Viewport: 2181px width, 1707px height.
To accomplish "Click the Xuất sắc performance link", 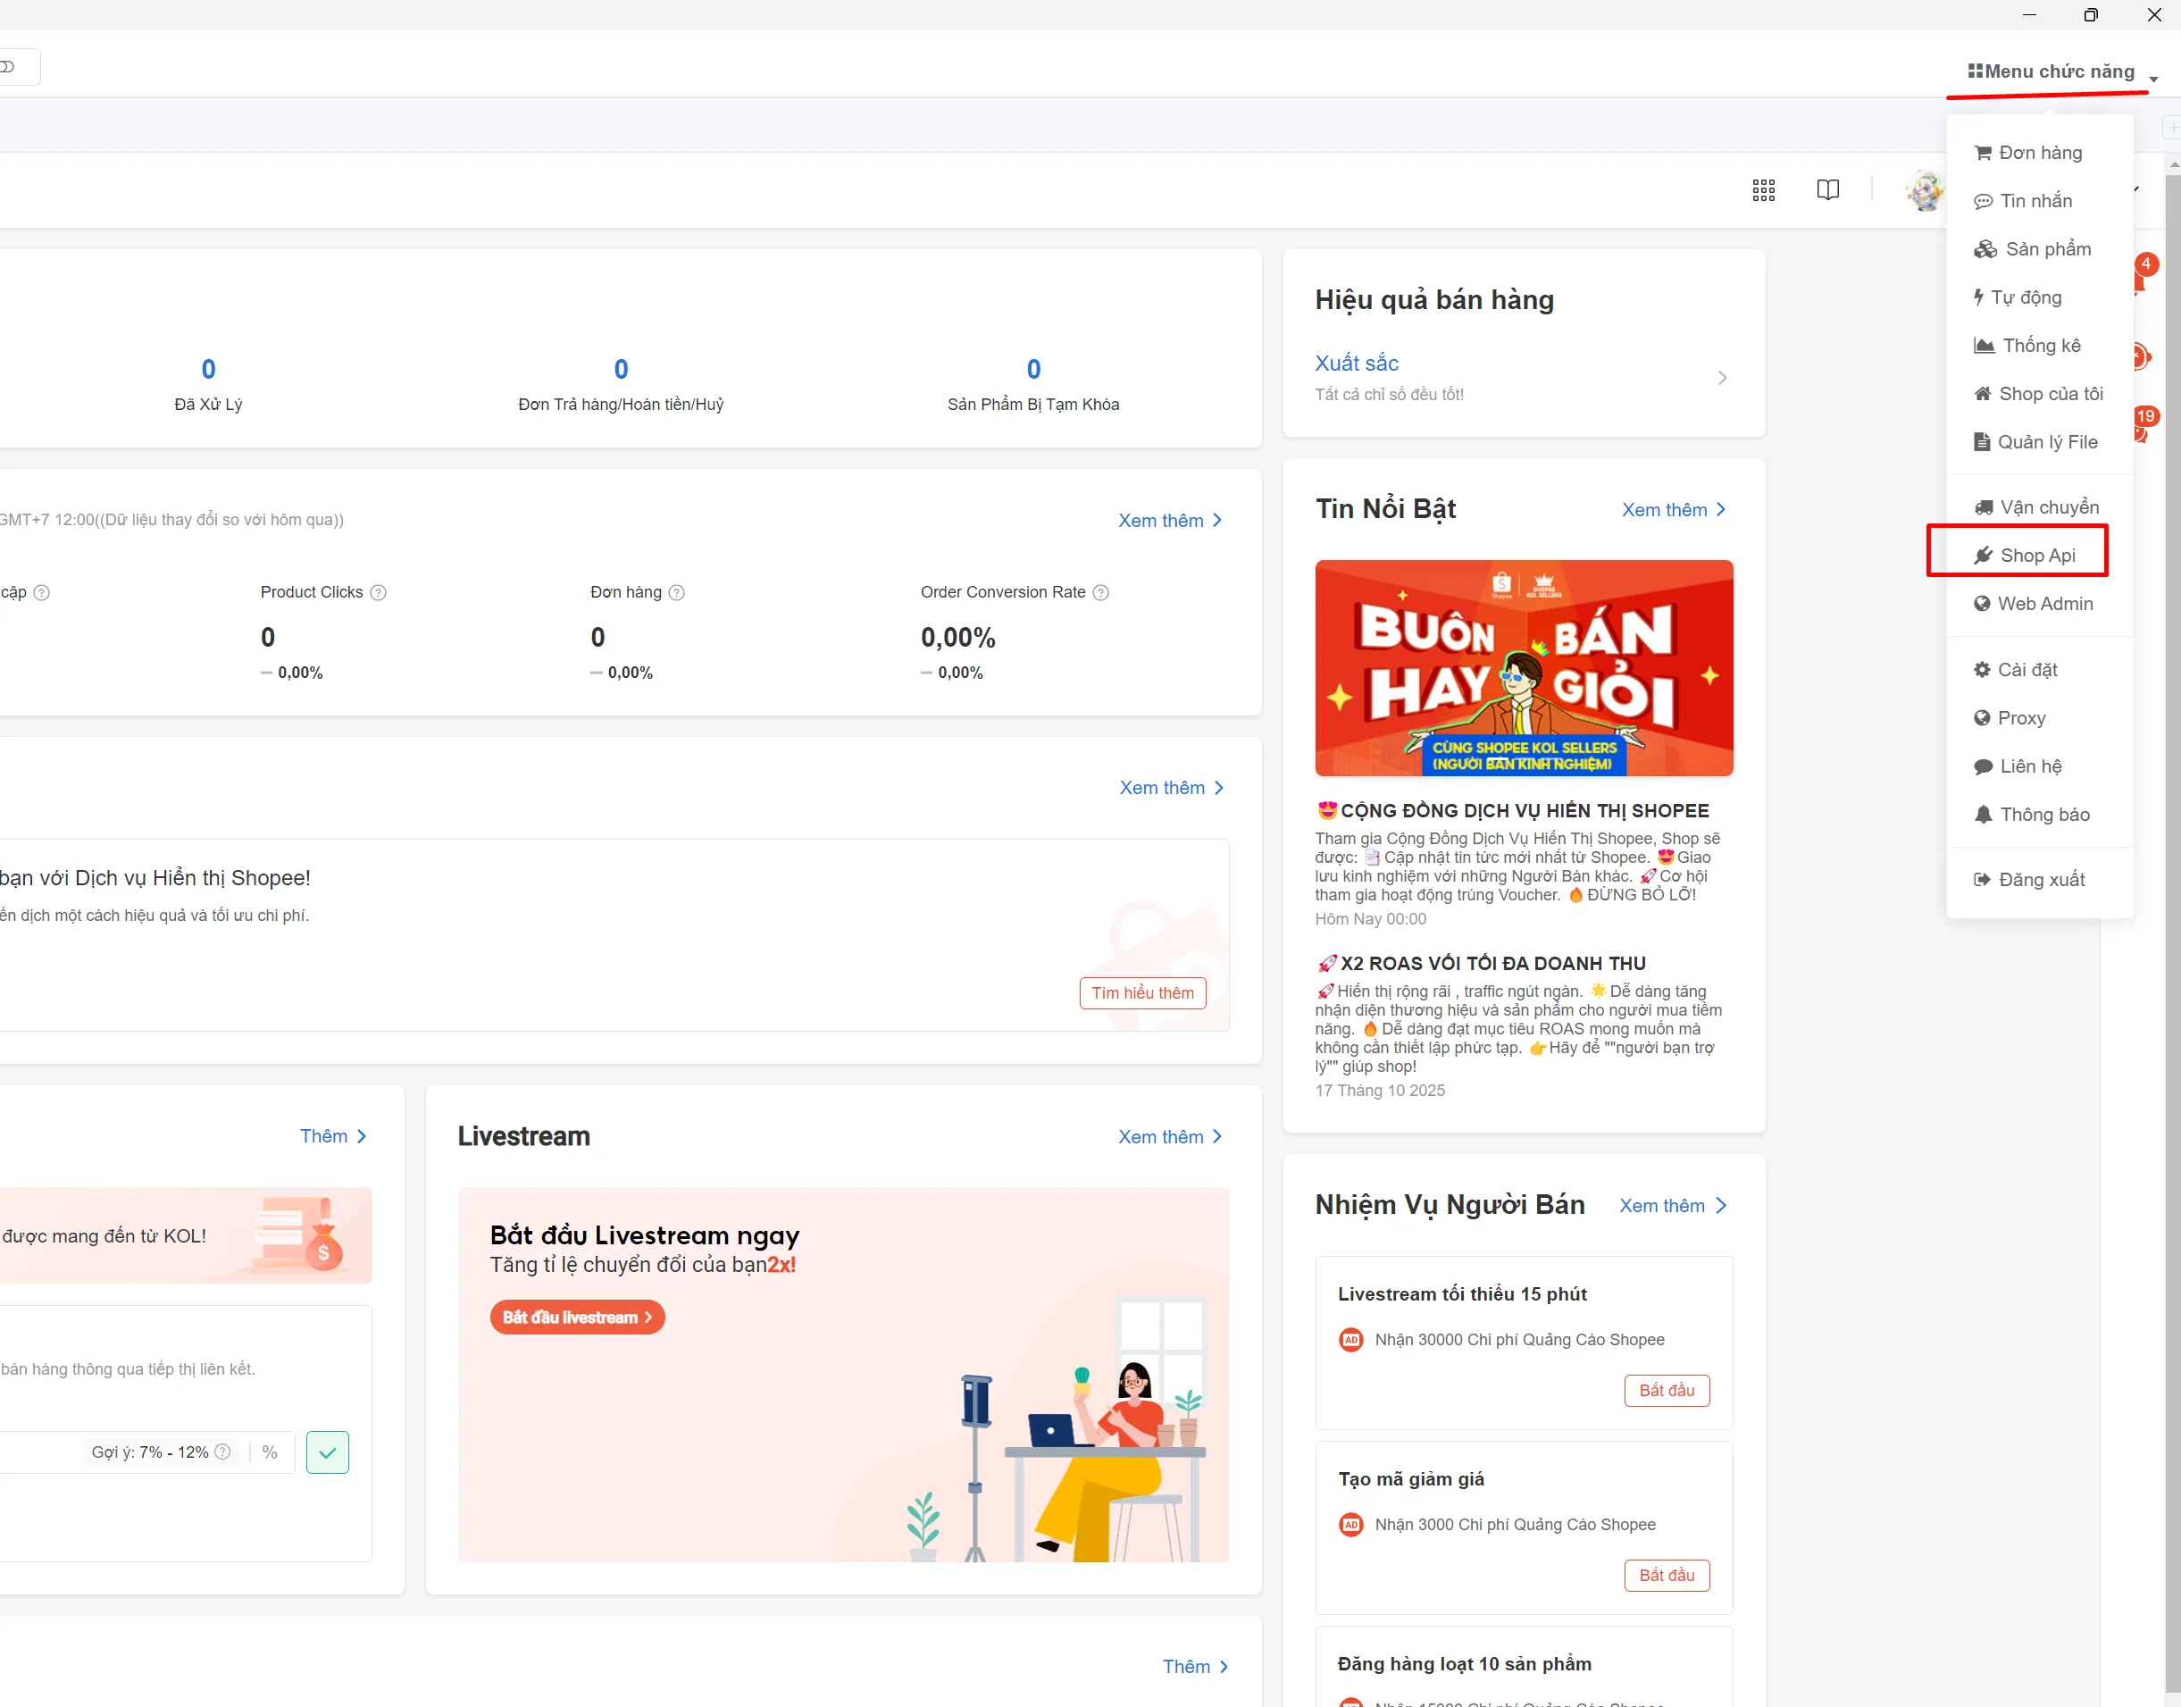I will (x=1356, y=364).
